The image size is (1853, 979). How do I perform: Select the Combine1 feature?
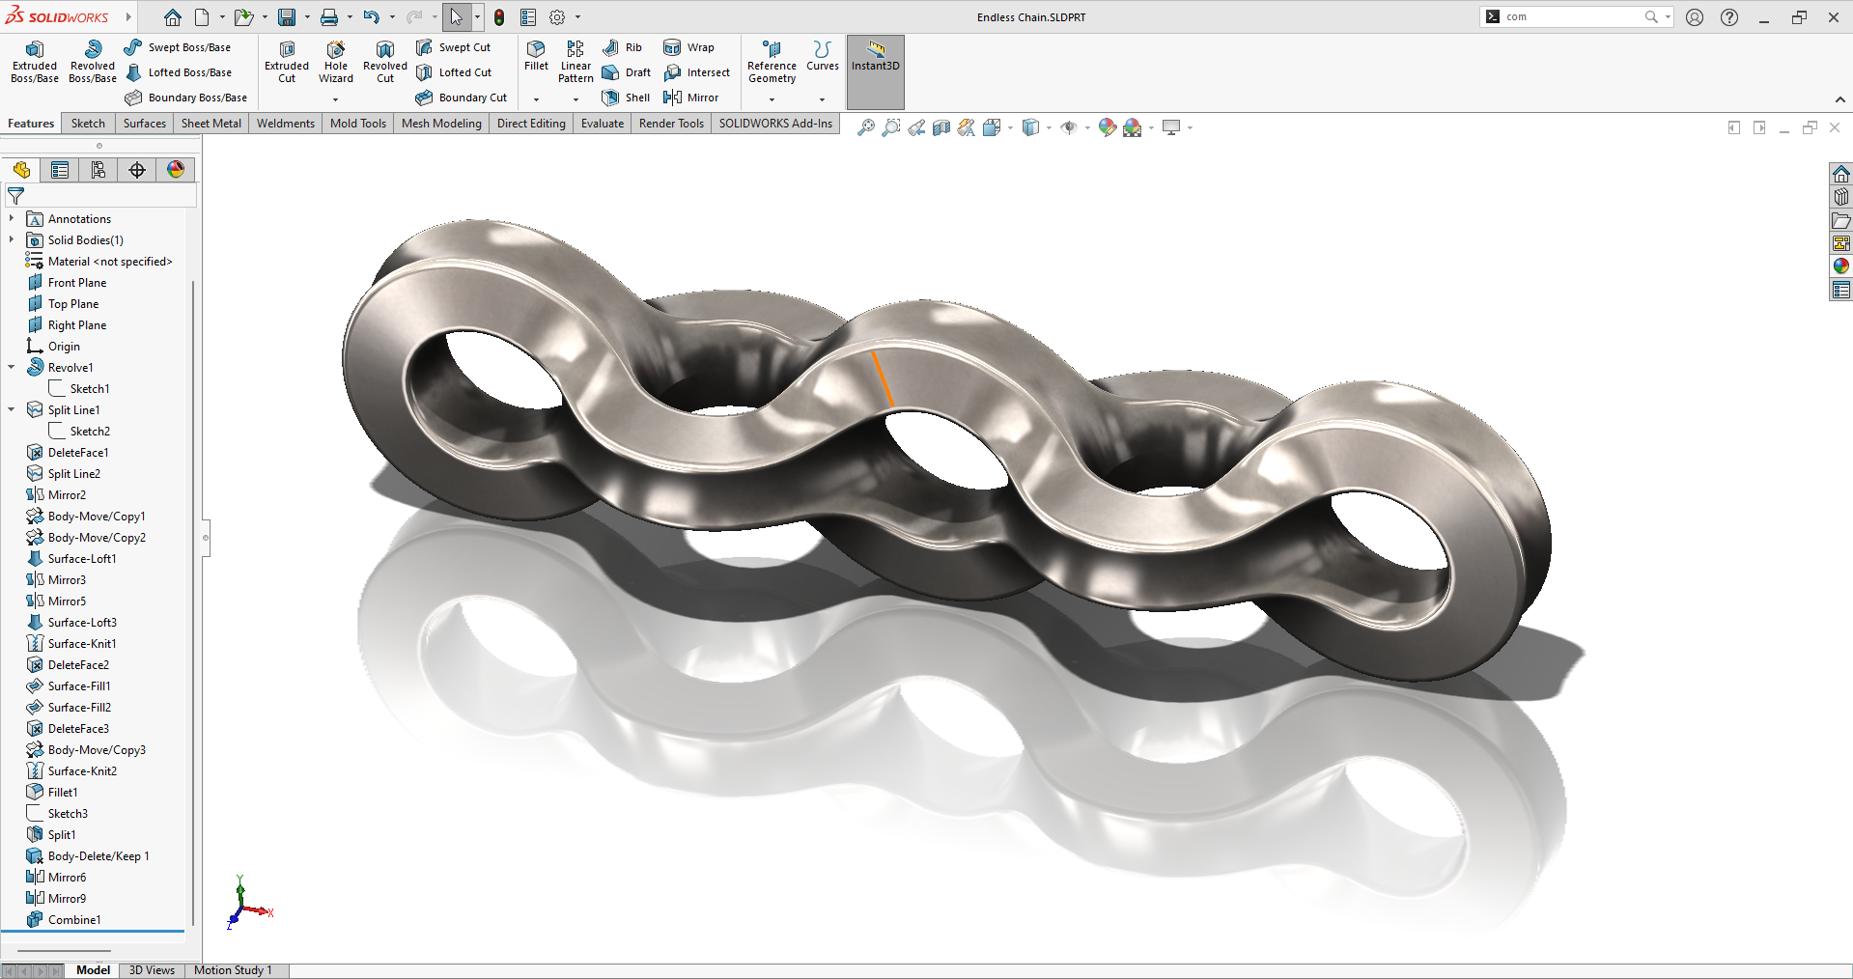pyautogui.click(x=74, y=920)
